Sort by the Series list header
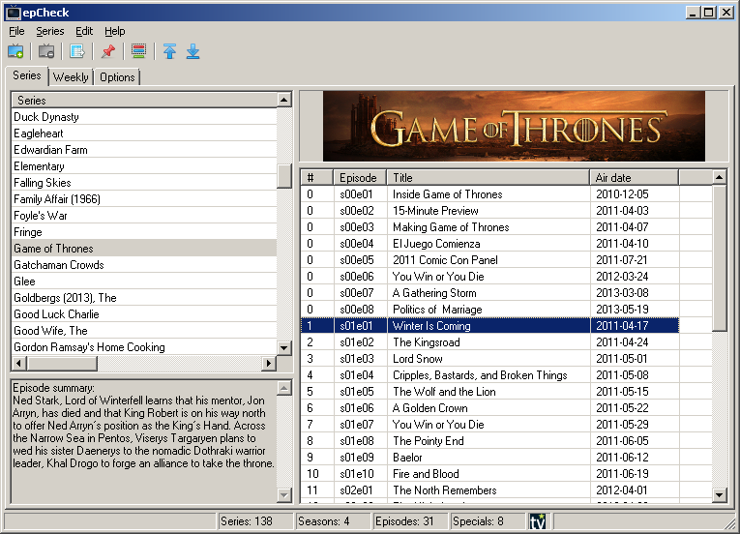Viewport: 740px width, 534px height. click(x=144, y=100)
